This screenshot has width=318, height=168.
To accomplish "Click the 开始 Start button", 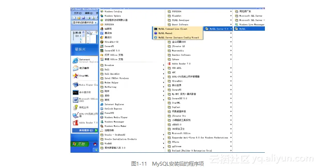I will tap(80, 144).
